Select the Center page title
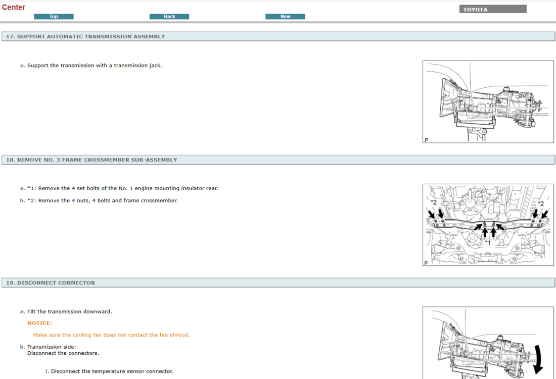Viewport: 556px width, 379px height. (x=14, y=7)
